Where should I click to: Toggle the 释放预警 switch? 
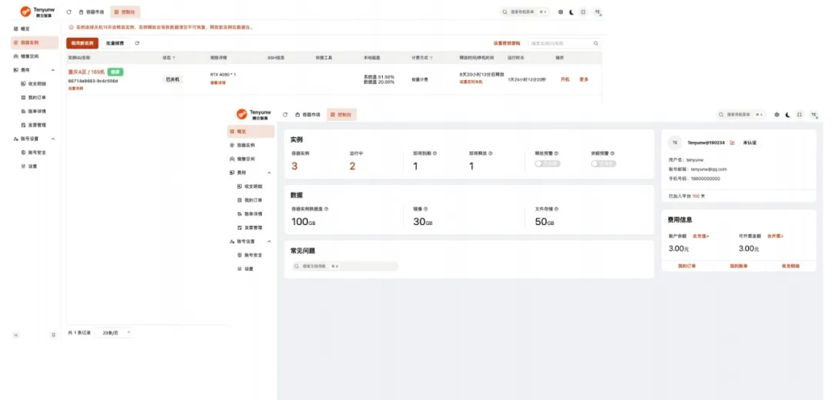(x=548, y=164)
